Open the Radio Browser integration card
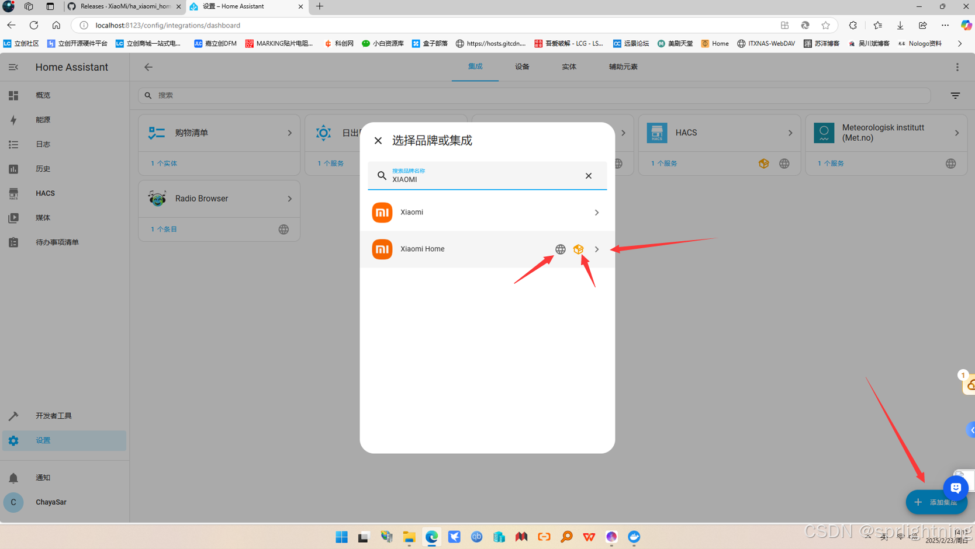Viewport: 975px width, 549px height. pyautogui.click(x=219, y=199)
